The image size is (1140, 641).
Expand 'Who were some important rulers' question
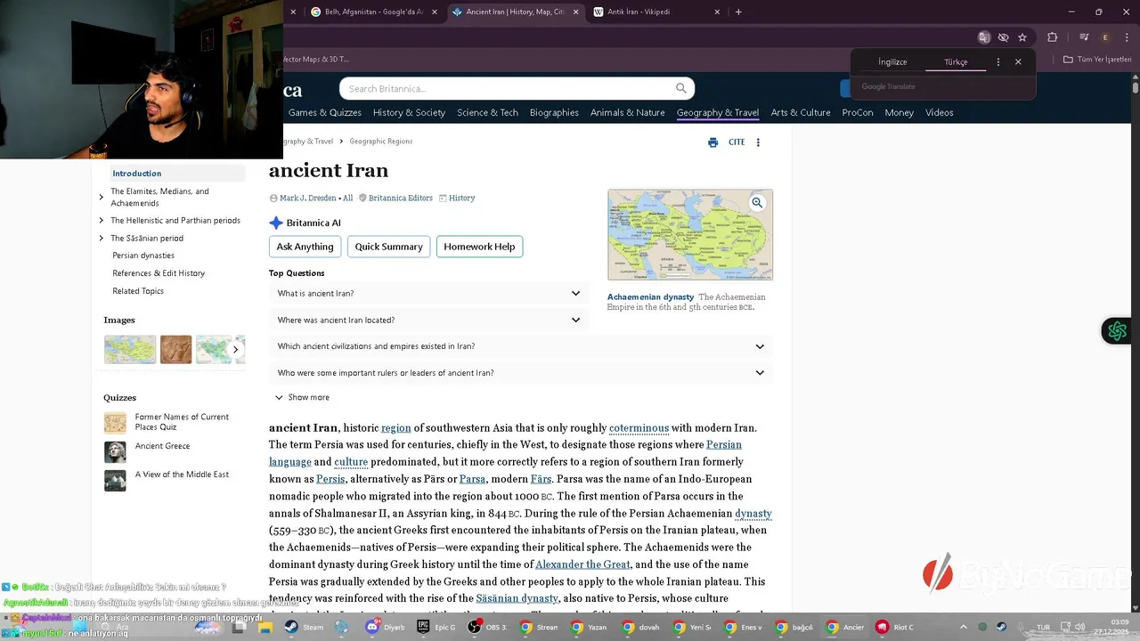521,373
